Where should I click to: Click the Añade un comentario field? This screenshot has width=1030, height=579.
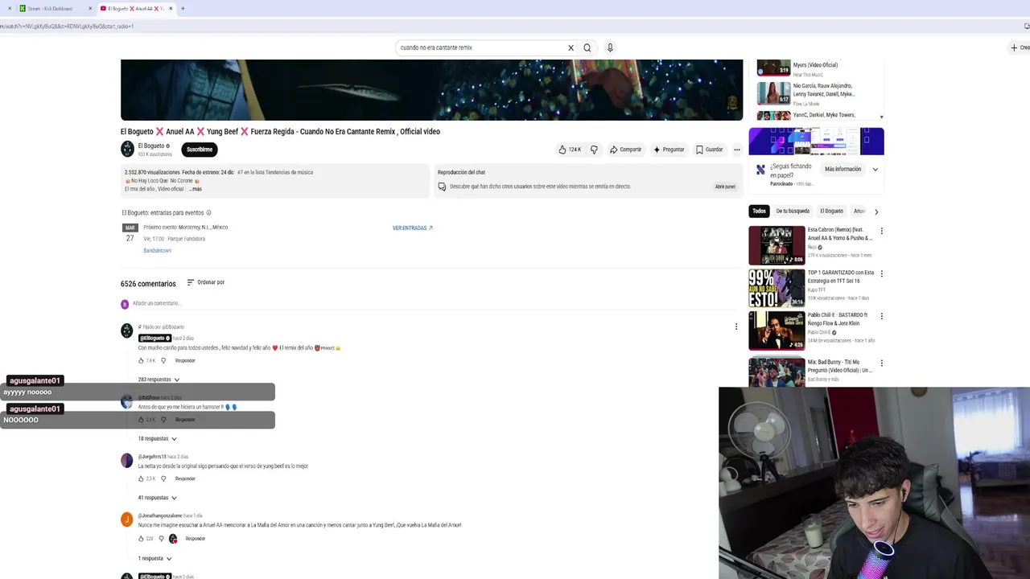tap(435, 304)
